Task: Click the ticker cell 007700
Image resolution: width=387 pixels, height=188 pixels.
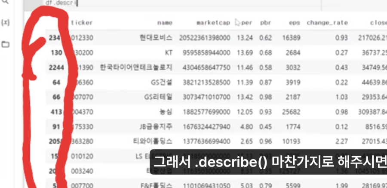Action: (82, 185)
